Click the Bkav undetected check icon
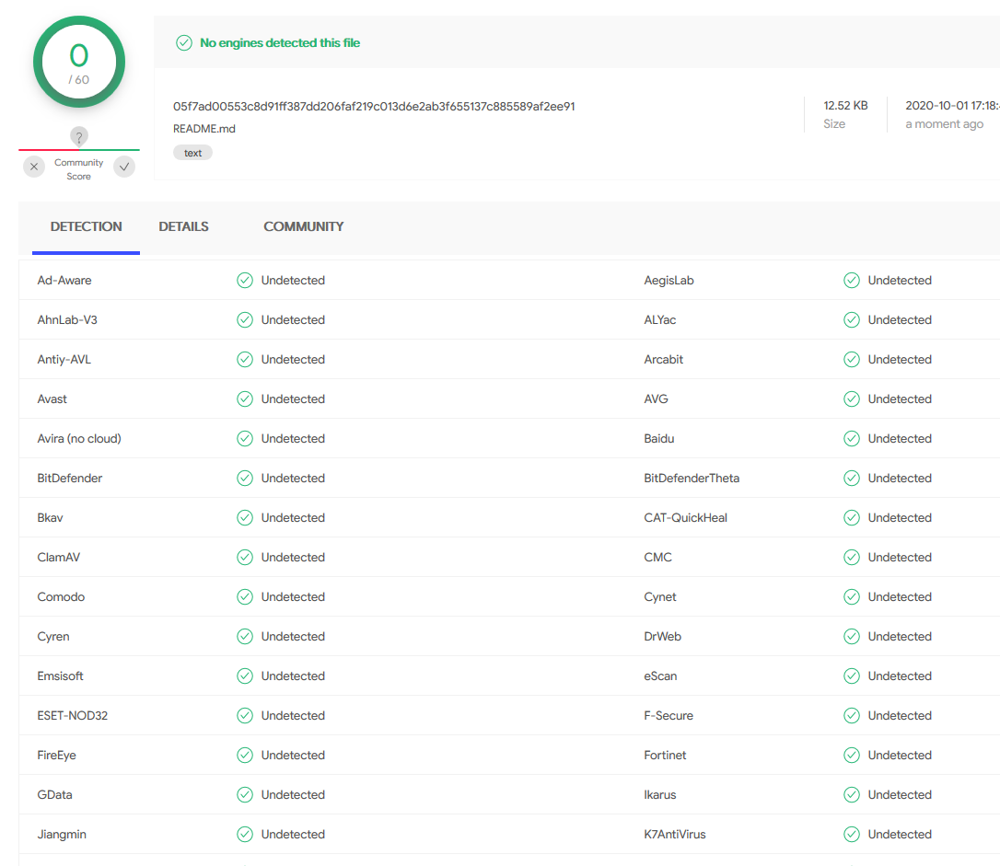 tap(245, 517)
